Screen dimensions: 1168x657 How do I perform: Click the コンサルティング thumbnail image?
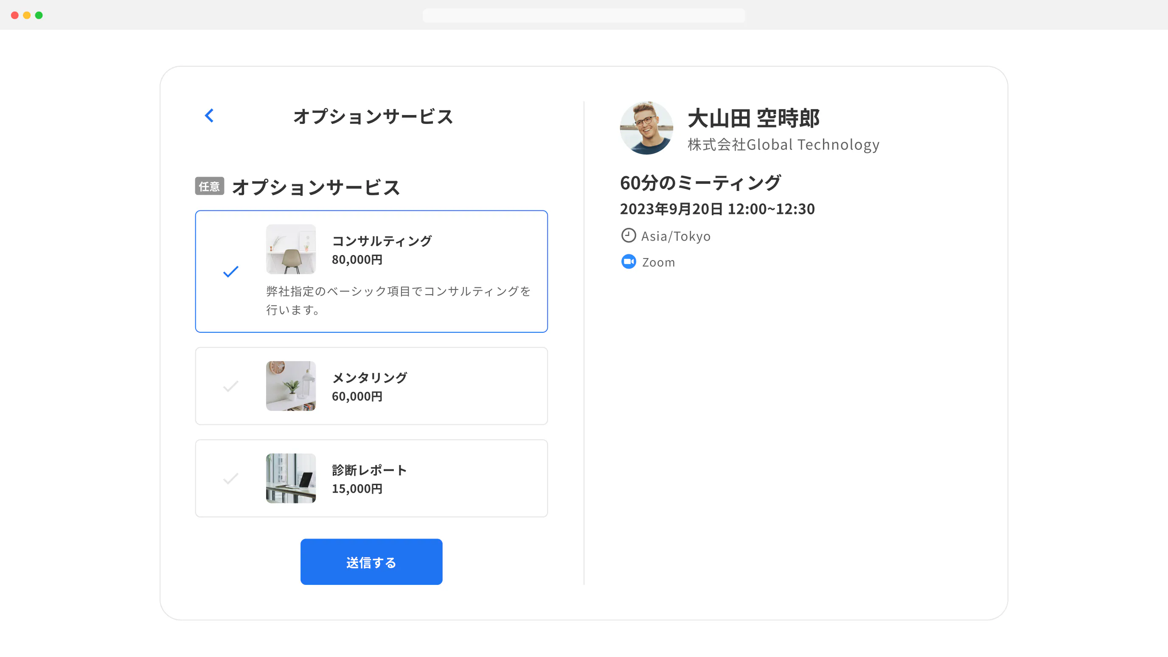point(290,249)
